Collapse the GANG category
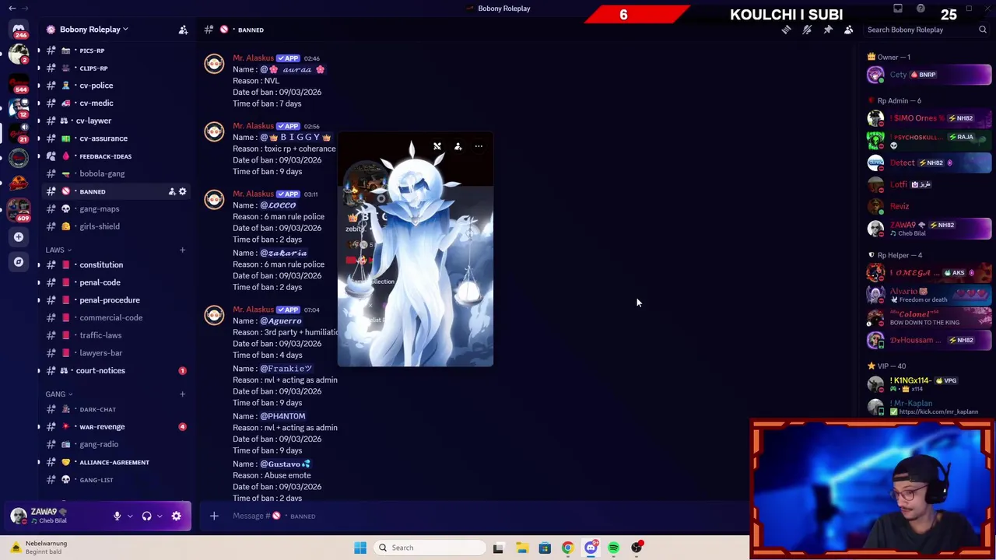 (59, 394)
